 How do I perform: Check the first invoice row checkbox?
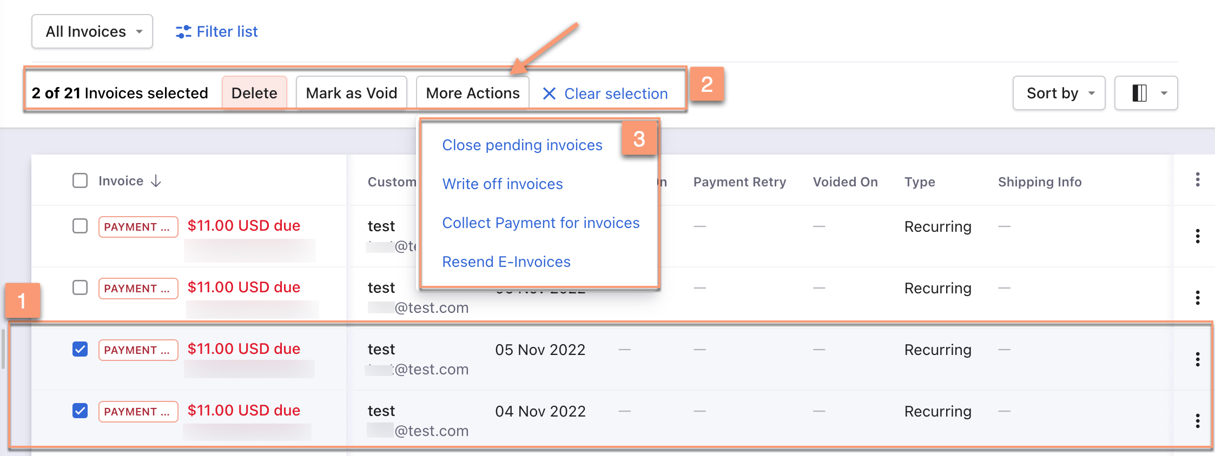80,226
